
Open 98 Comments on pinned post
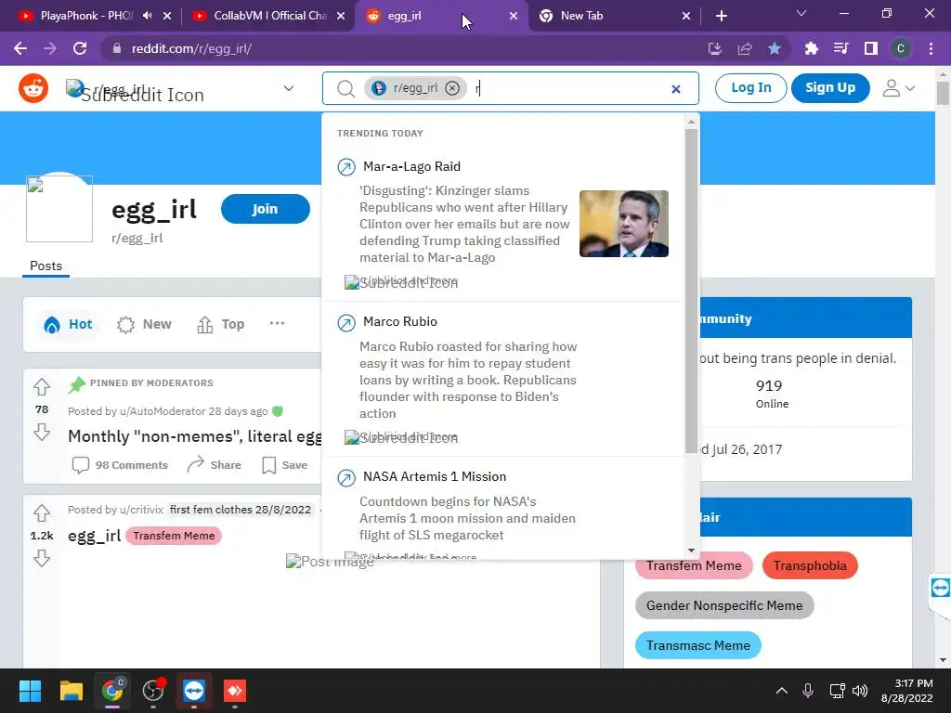click(120, 465)
